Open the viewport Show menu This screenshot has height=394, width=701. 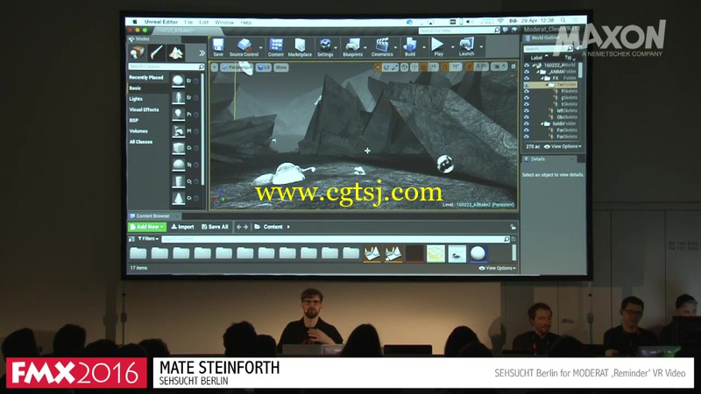[281, 67]
